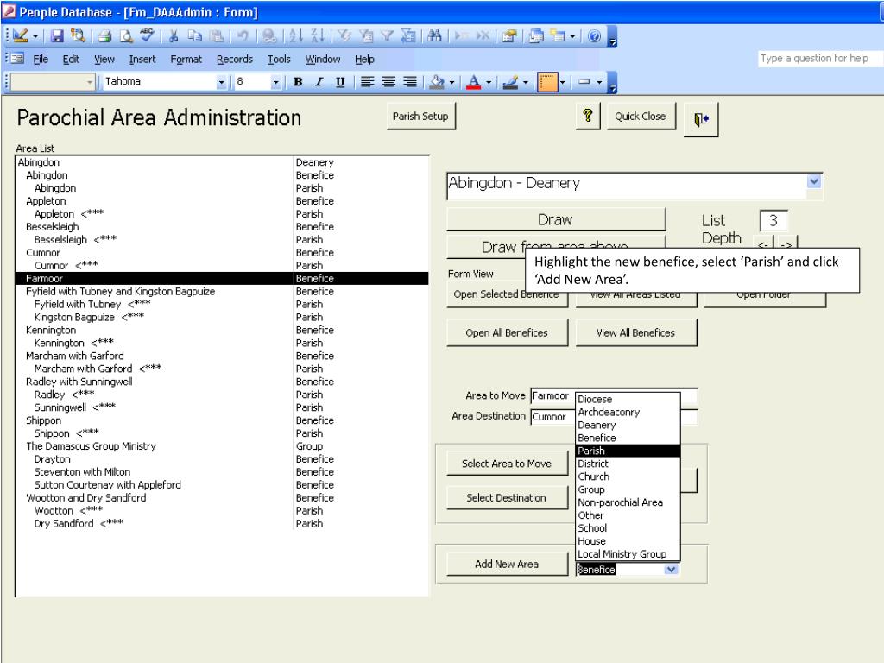
Task: Click the New Object icon
Action: click(x=558, y=36)
